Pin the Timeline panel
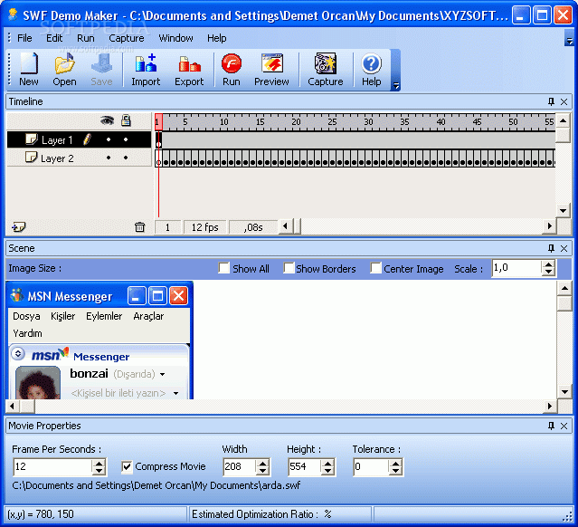This screenshot has width=578, height=527. pos(551,101)
